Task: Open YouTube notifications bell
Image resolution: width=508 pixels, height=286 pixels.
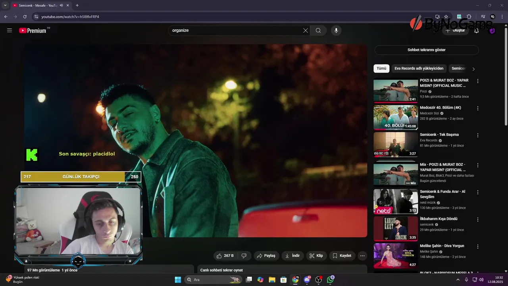Action: tap(477, 30)
